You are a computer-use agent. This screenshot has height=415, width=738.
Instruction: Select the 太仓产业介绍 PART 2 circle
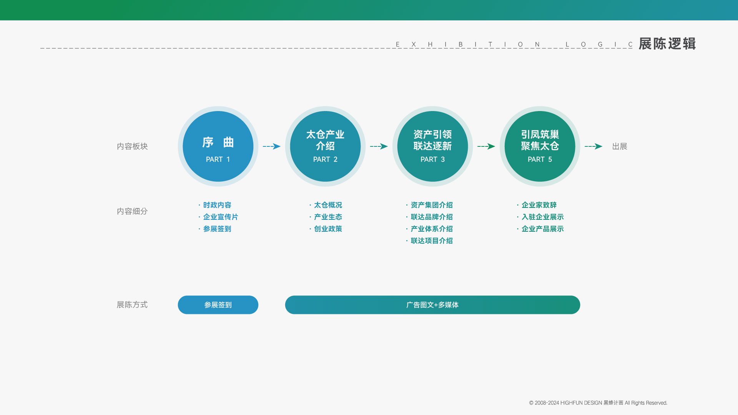pos(325,146)
